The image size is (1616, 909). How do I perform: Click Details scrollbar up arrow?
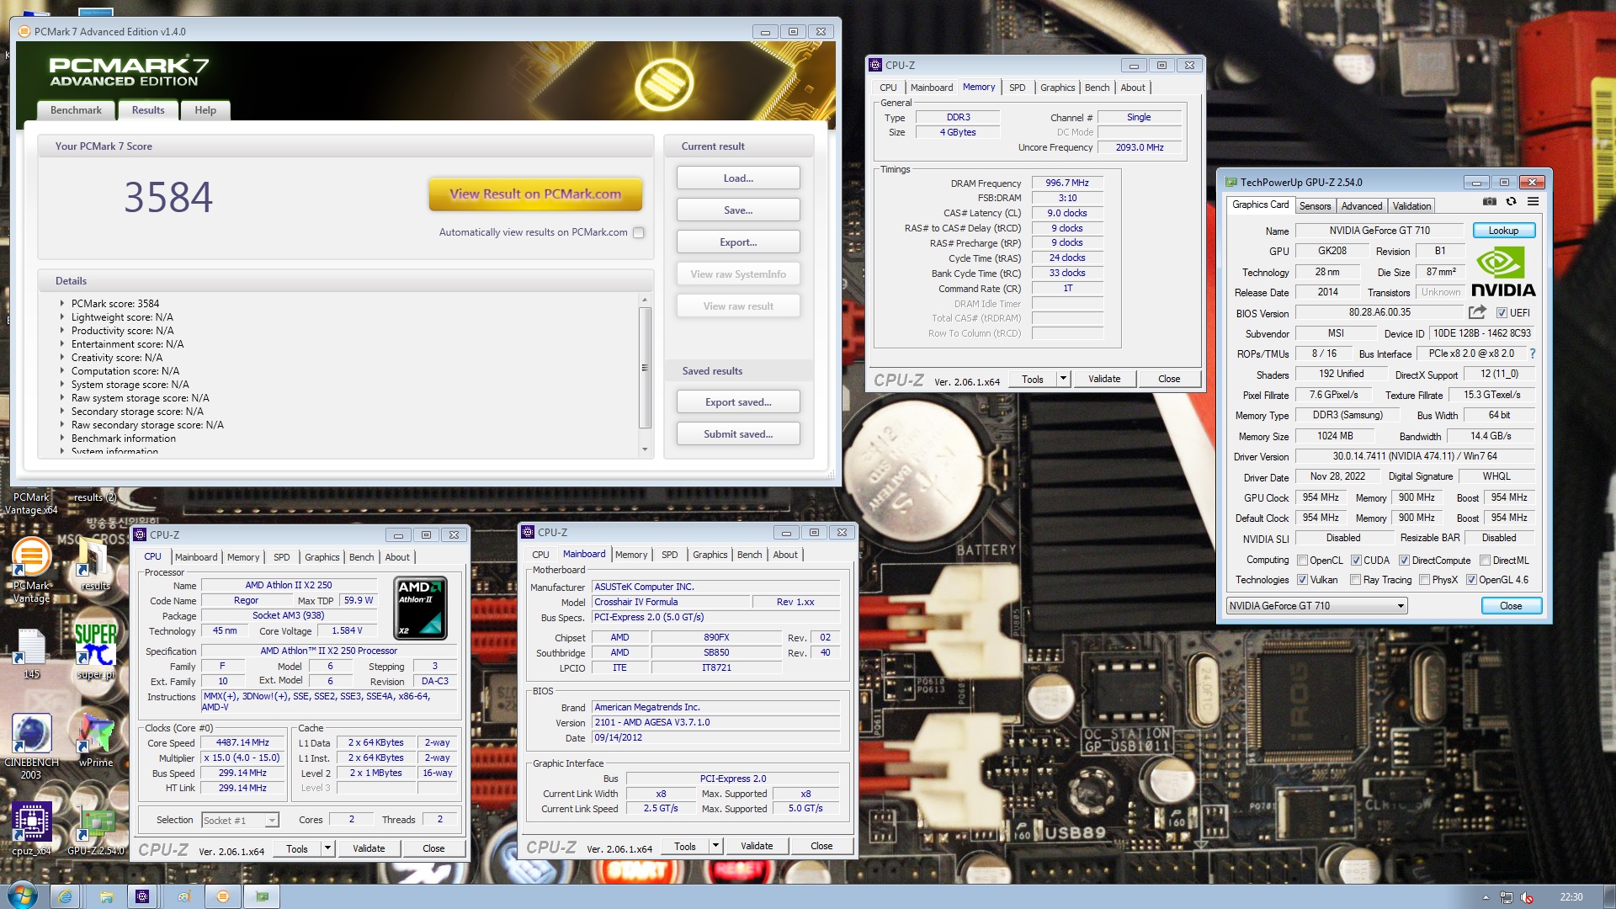[x=645, y=300]
